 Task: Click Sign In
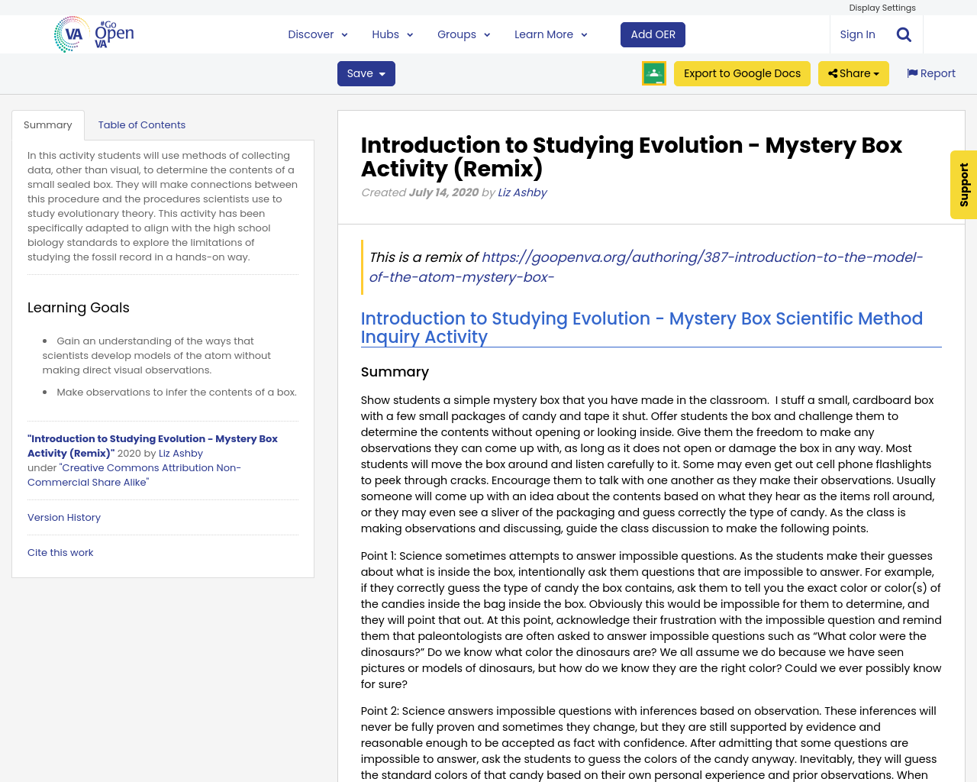[857, 34]
